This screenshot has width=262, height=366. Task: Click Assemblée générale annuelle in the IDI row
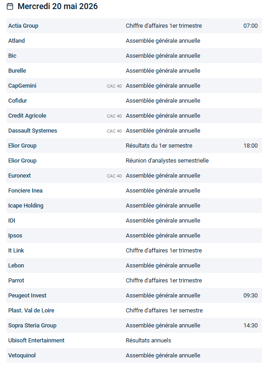pos(163,221)
